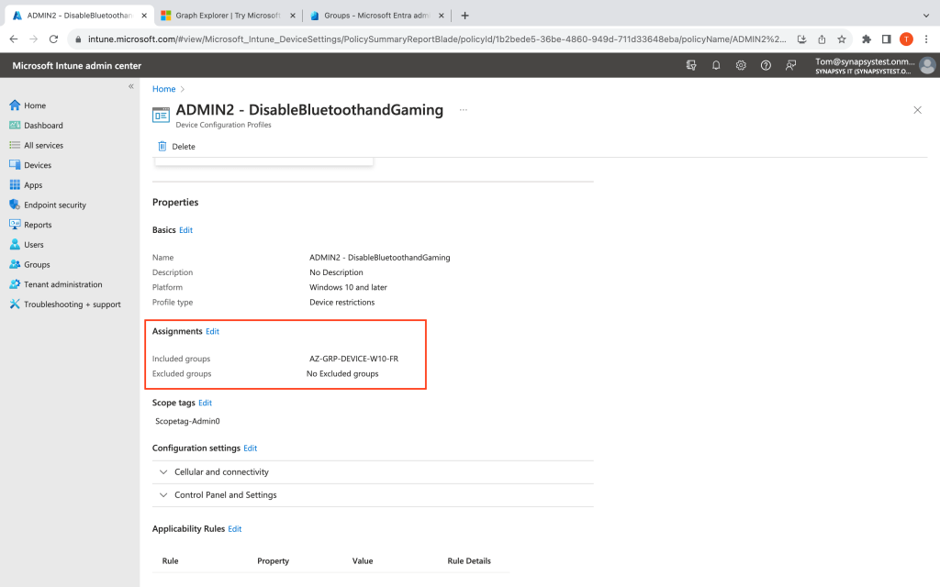Collapse the left navigation menu
Screen dimensions: 940x587
coord(130,86)
